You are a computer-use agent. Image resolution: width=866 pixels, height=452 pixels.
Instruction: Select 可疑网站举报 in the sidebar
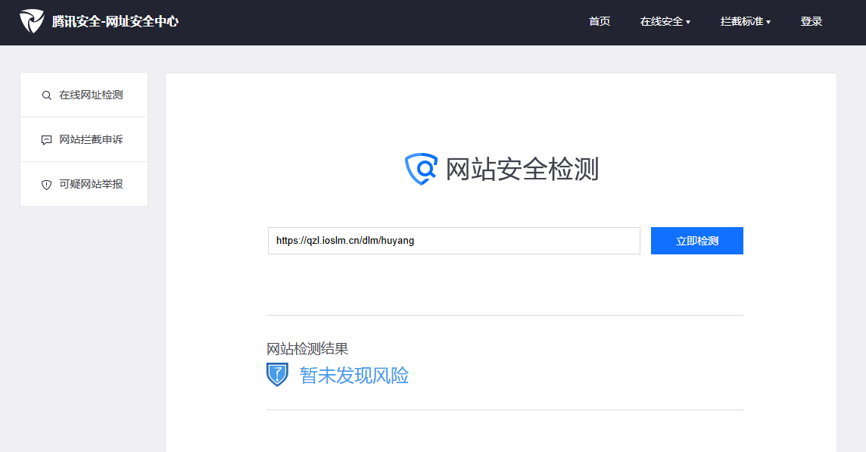[84, 184]
